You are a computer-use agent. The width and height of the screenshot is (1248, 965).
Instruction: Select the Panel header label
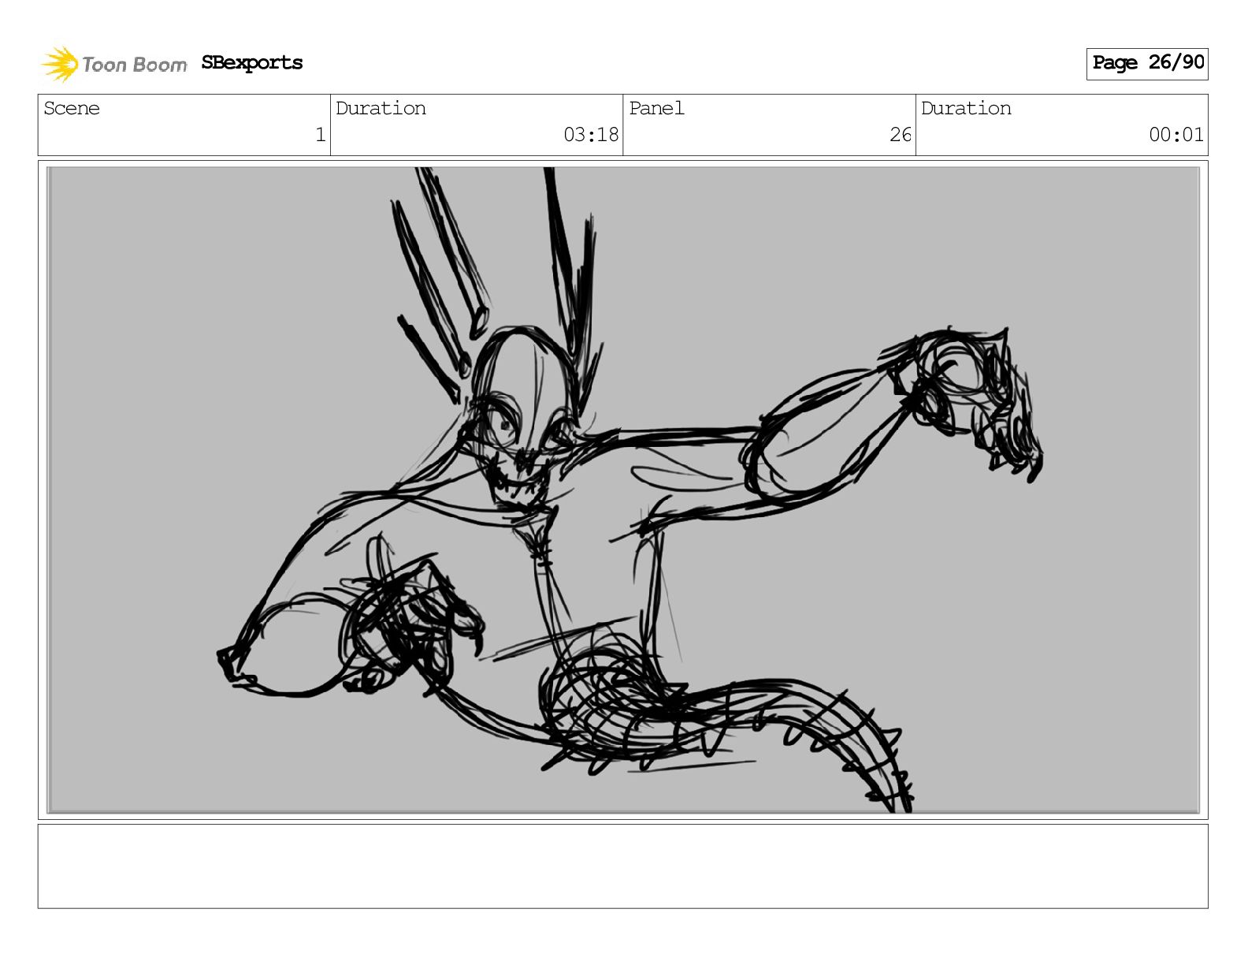point(656,109)
